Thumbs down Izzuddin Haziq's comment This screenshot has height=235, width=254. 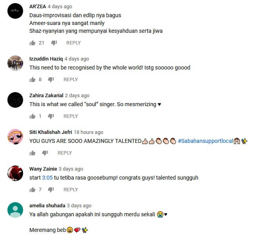(51, 80)
